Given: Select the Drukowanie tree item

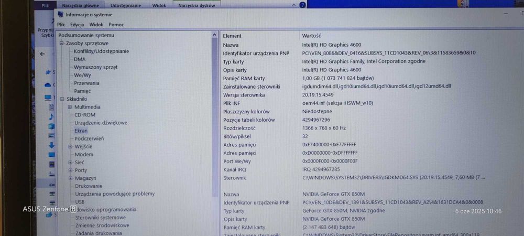Looking at the screenshot, I should tap(89, 186).
